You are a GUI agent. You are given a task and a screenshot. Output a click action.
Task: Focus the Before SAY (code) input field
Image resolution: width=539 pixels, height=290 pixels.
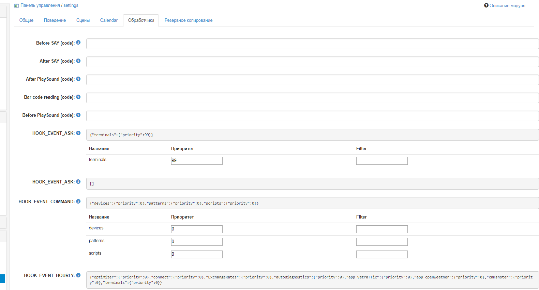click(312, 44)
